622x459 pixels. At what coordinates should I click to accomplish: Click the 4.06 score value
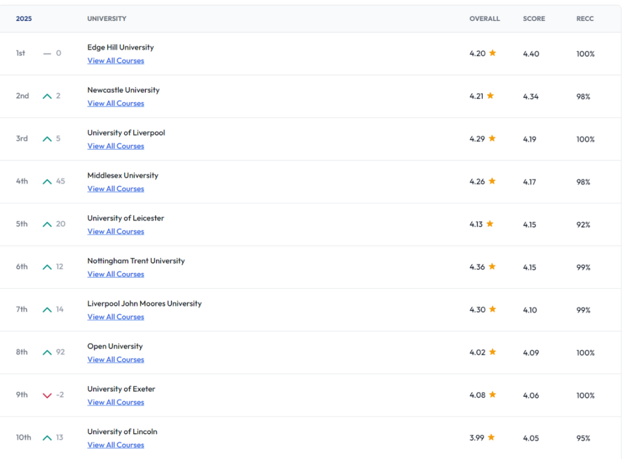531,396
